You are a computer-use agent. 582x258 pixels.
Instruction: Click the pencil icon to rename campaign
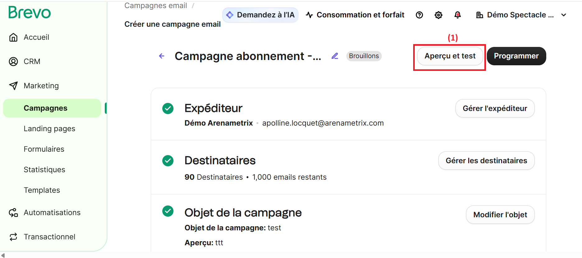click(x=335, y=56)
